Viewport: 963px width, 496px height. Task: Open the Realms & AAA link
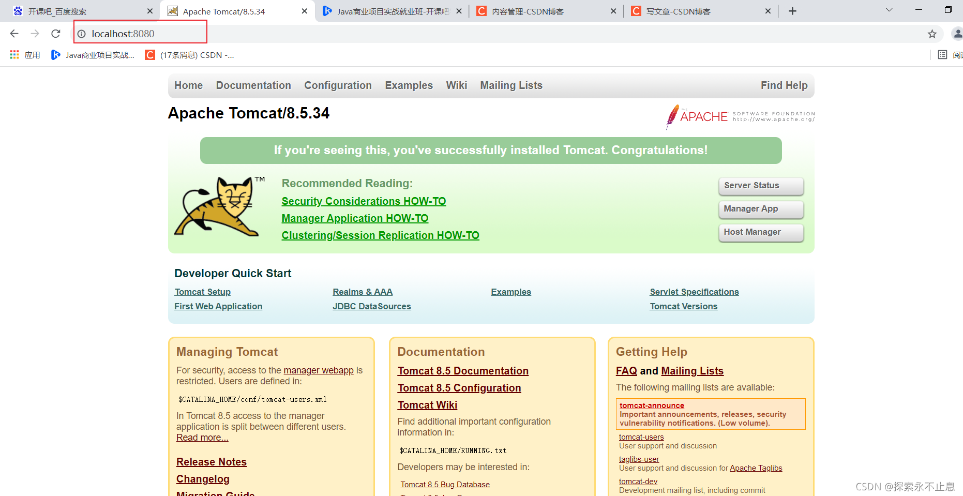(x=363, y=292)
